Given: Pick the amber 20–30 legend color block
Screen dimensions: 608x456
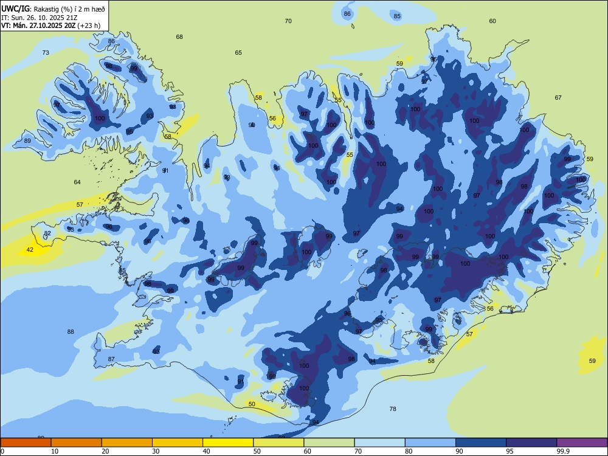Looking at the screenshot, I should (x=127, y=443).
